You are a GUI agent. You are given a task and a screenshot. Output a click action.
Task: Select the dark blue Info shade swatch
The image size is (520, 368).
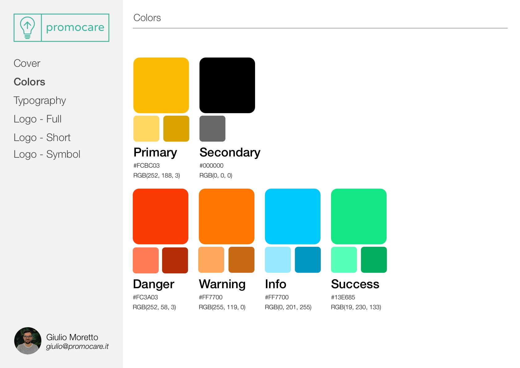tap(308, 260)
